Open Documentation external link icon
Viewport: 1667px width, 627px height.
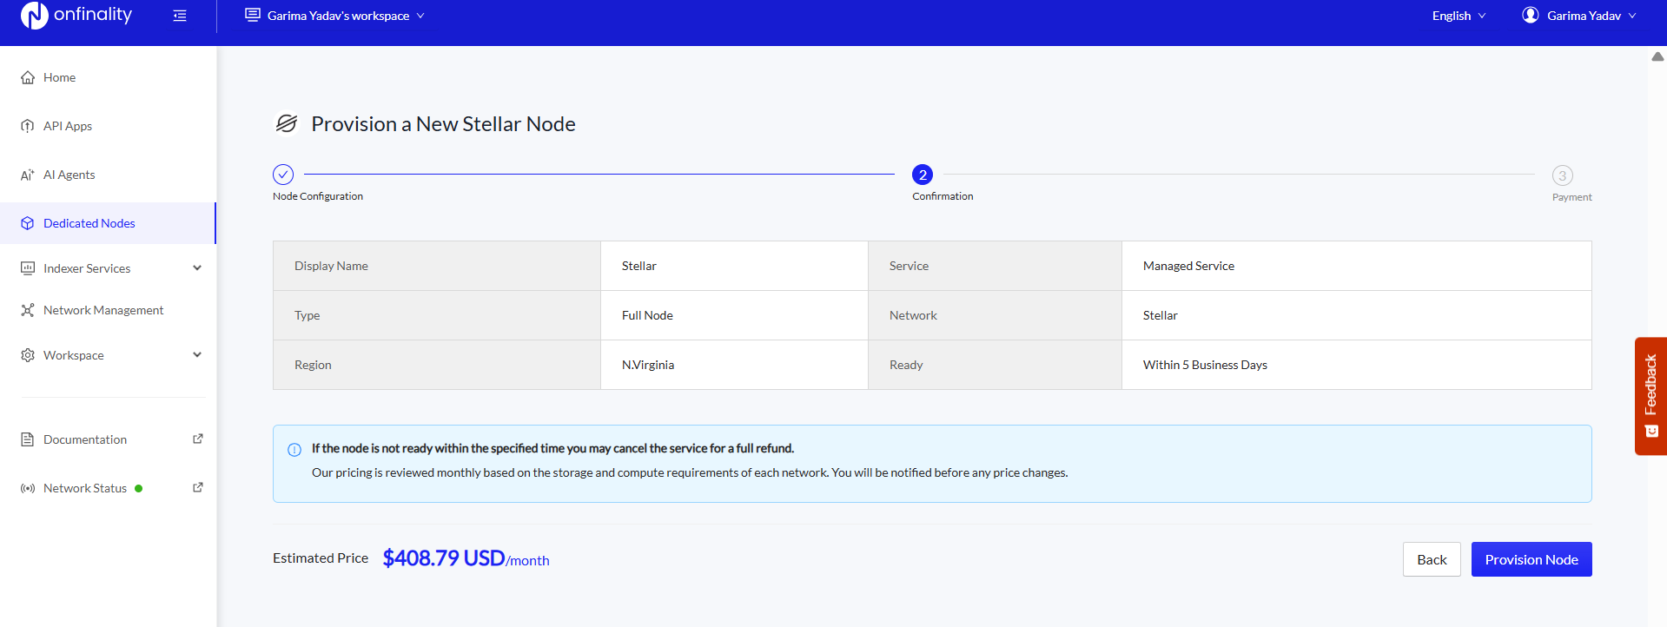[x=198, y=439]
